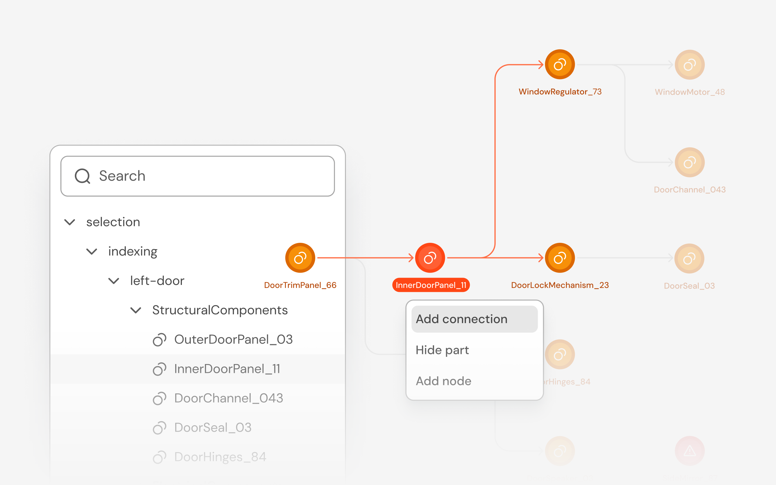This screenshot has width=776, height=485.
Task: Click the left-door label in tree
Action: coord(157,281)
